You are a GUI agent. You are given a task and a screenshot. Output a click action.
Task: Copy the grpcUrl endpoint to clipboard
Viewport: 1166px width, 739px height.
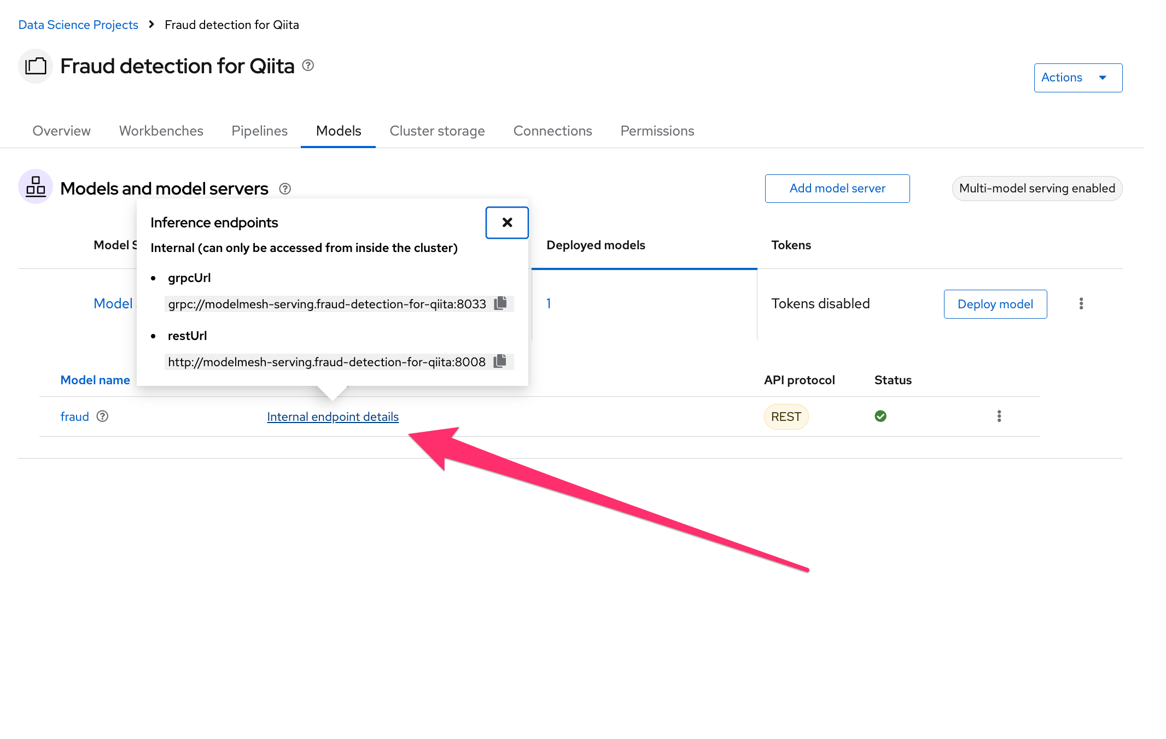pos(500,303)
